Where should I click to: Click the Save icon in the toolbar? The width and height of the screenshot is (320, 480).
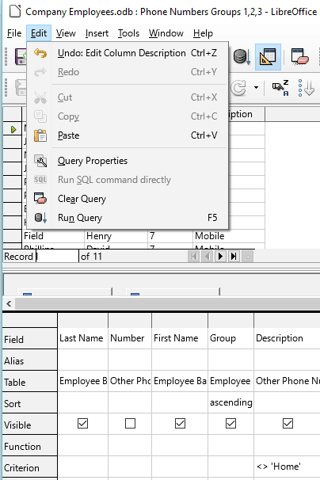[21, 57]
